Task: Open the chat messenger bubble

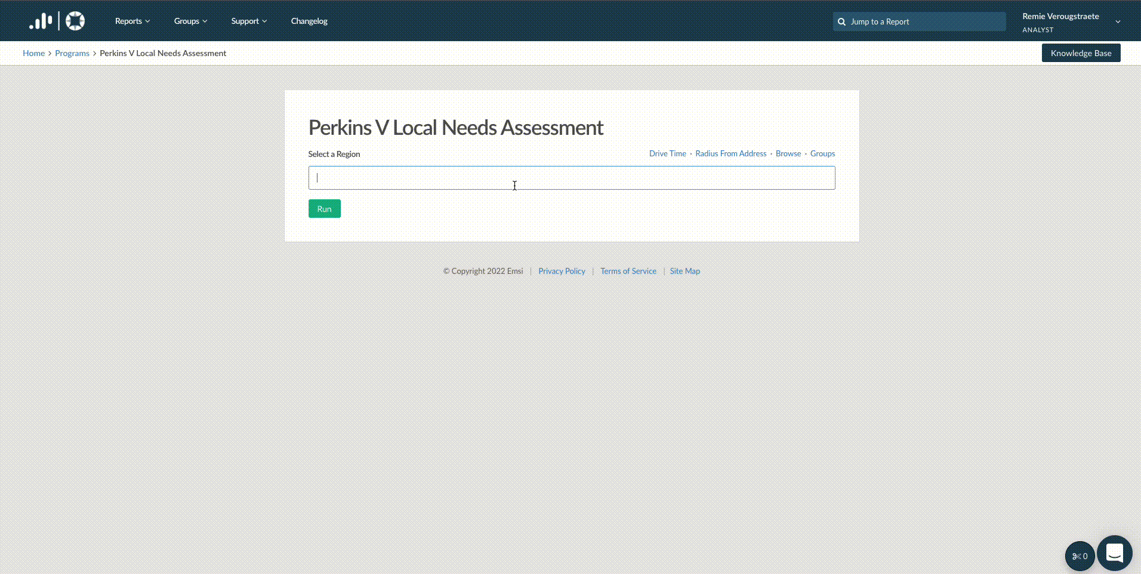Action: pos(1114,553)
